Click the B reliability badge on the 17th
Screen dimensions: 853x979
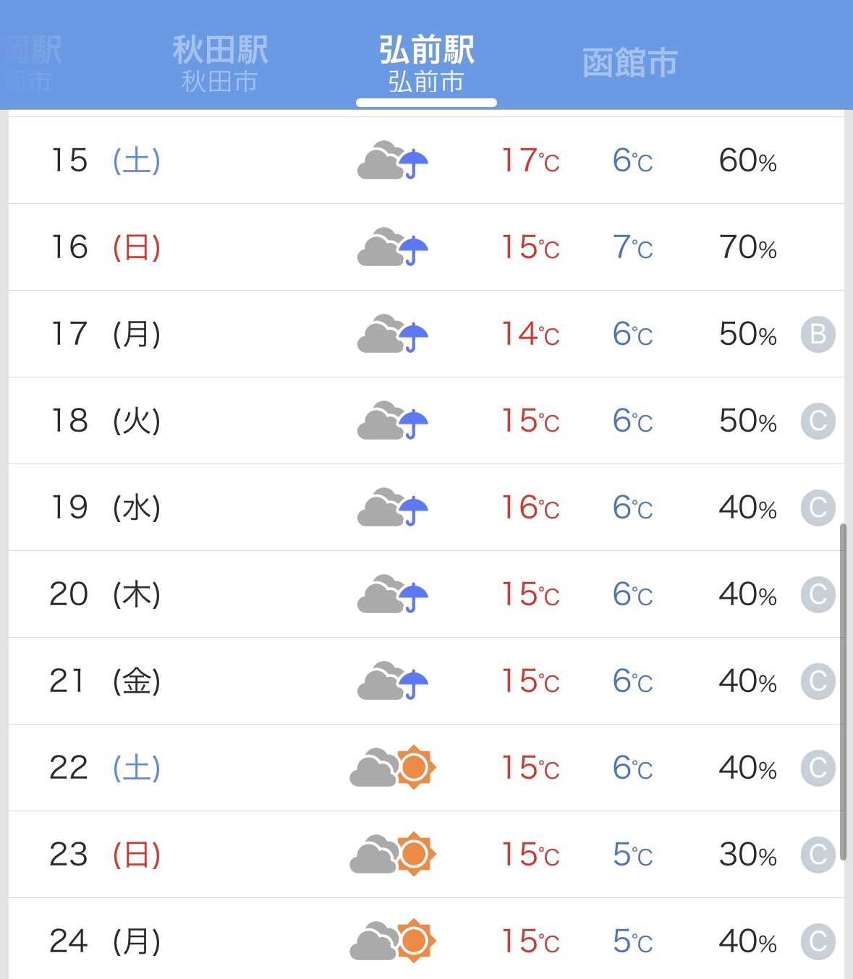(x=818, y=334)
